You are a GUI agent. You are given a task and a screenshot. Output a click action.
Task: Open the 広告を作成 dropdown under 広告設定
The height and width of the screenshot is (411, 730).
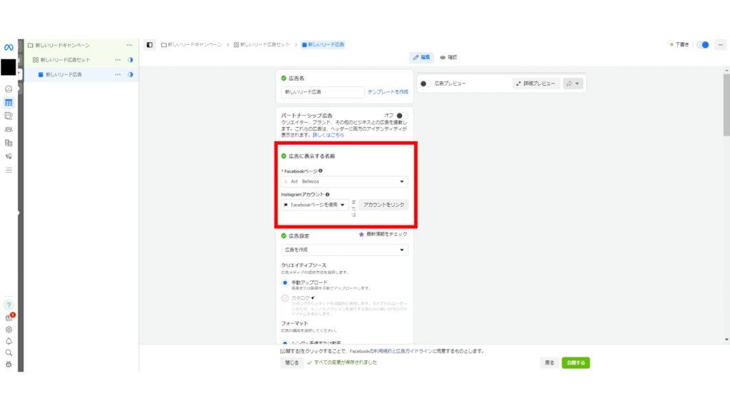pos(344,250)
